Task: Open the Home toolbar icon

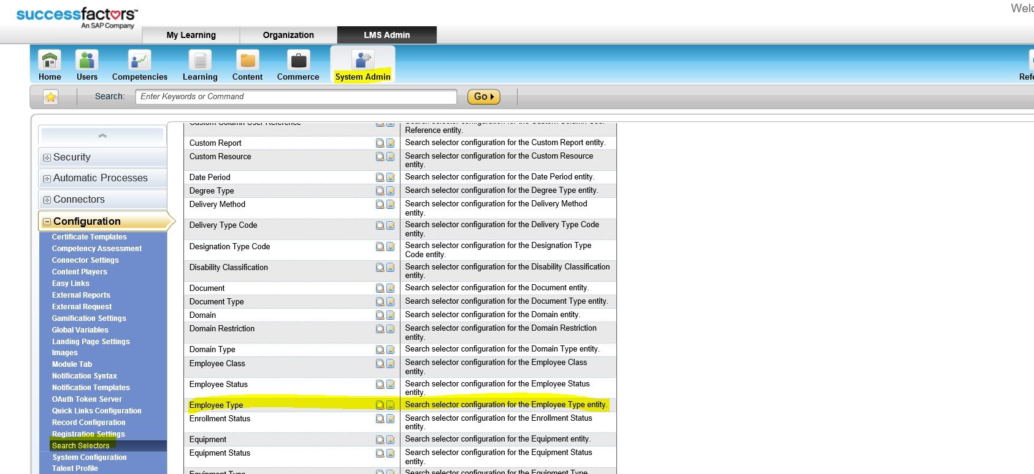Action: (49, 60)
